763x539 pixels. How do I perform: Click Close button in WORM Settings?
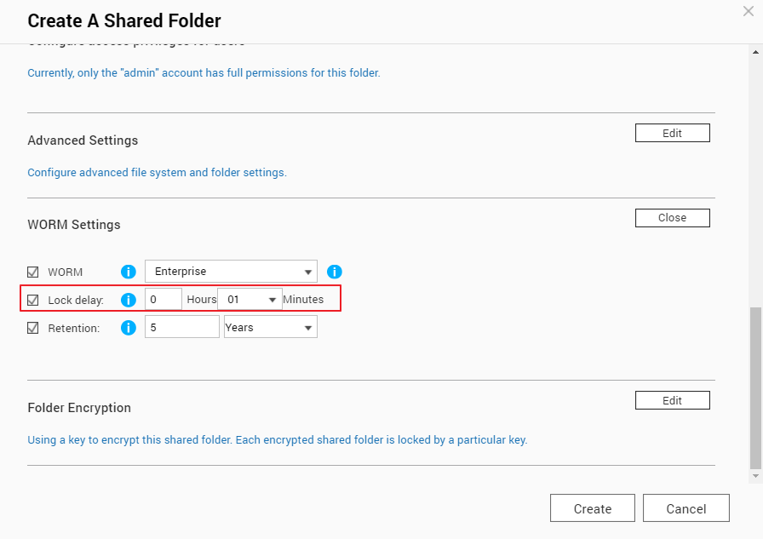672,217
